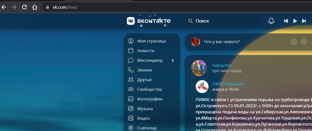312x131 pixels.
Task: Select the vk.com/feed address bar
Action: click(x=177, y=7)
